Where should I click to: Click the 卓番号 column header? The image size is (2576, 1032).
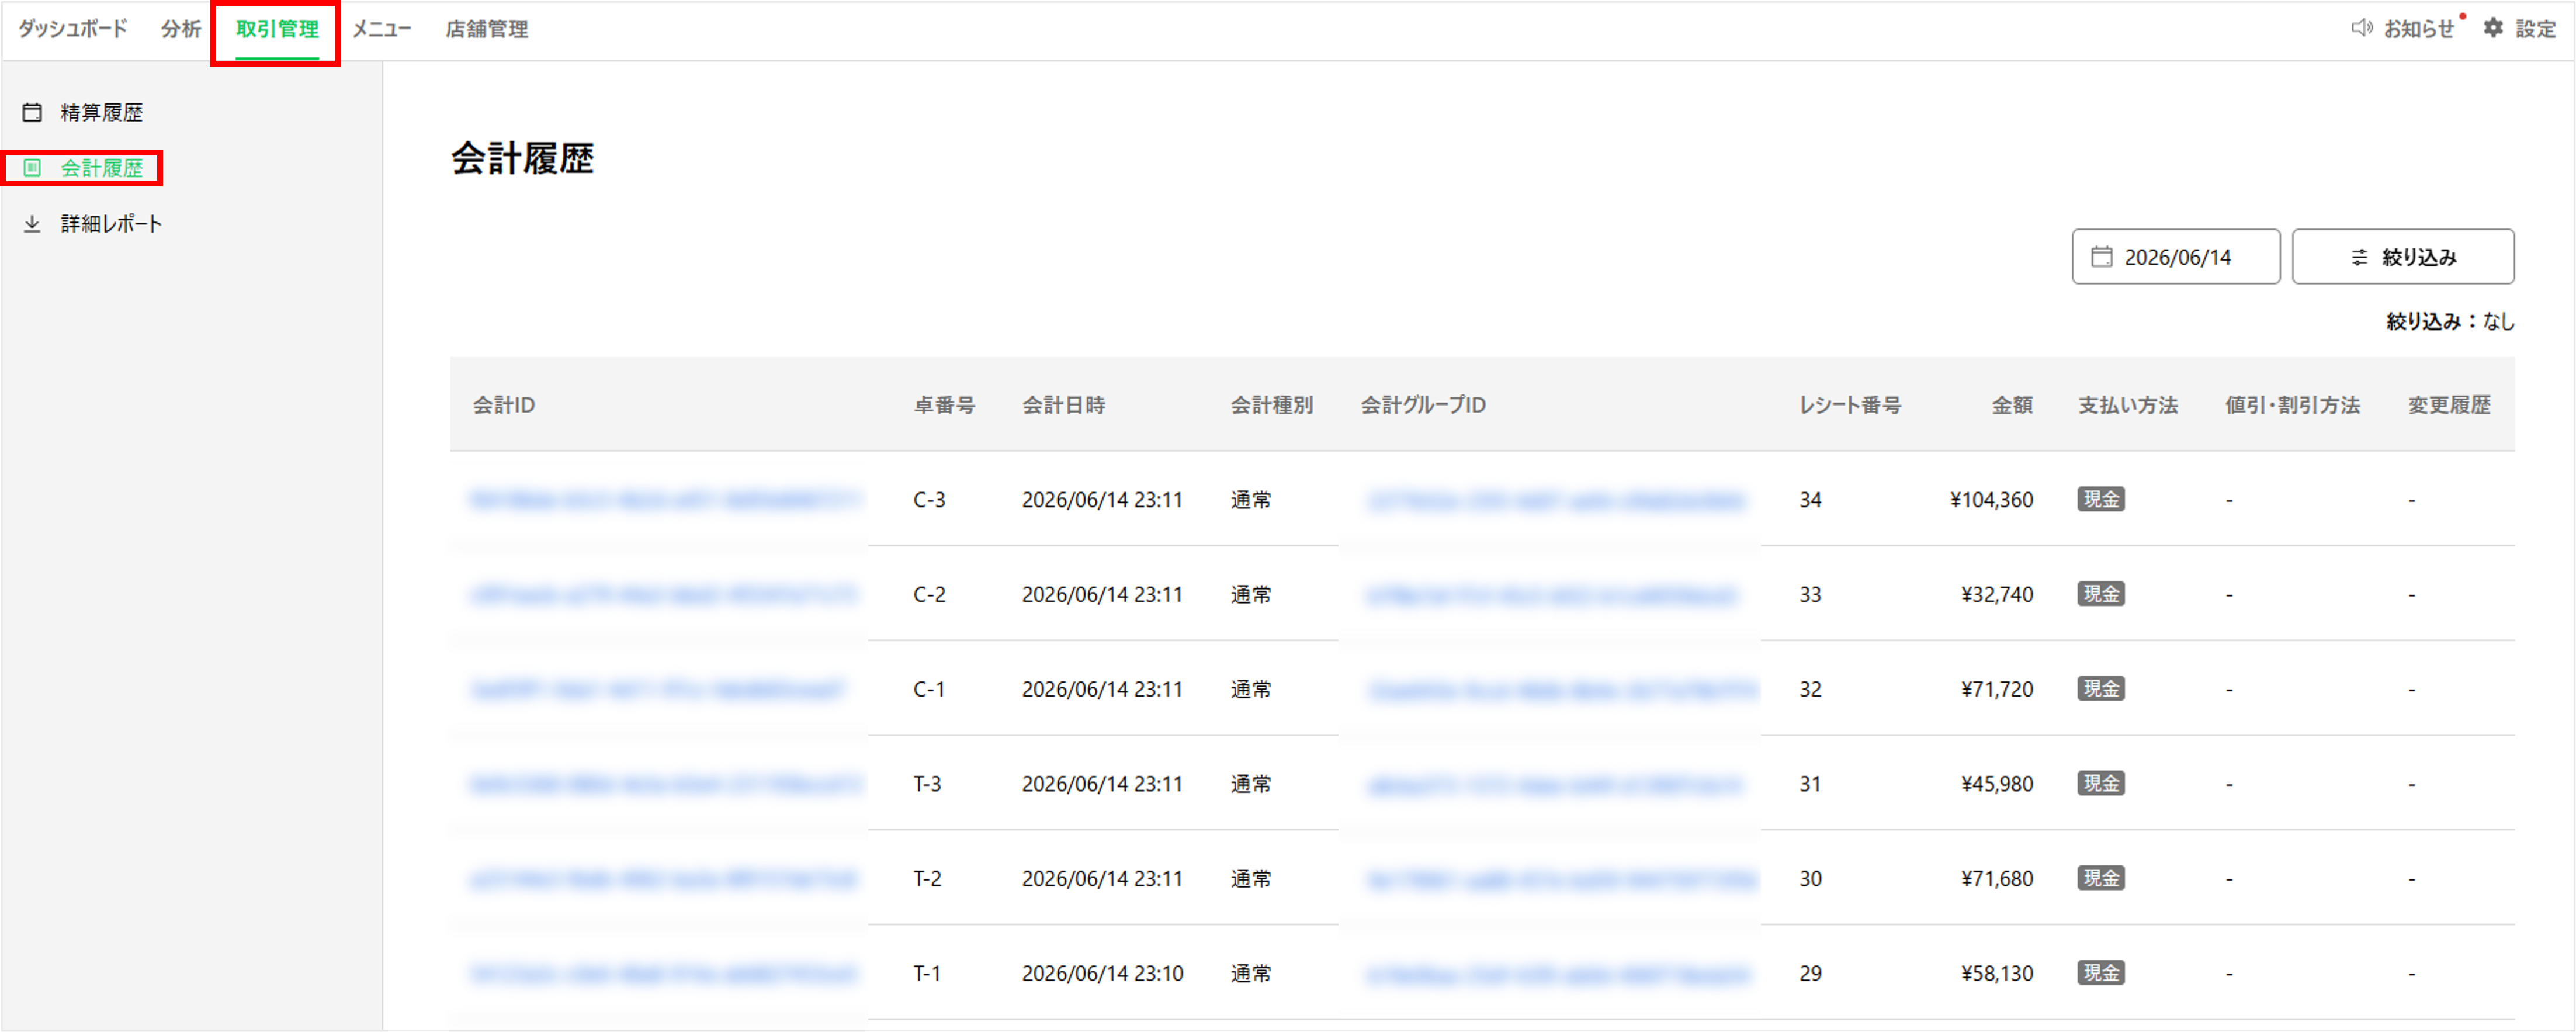pos(944,405)
